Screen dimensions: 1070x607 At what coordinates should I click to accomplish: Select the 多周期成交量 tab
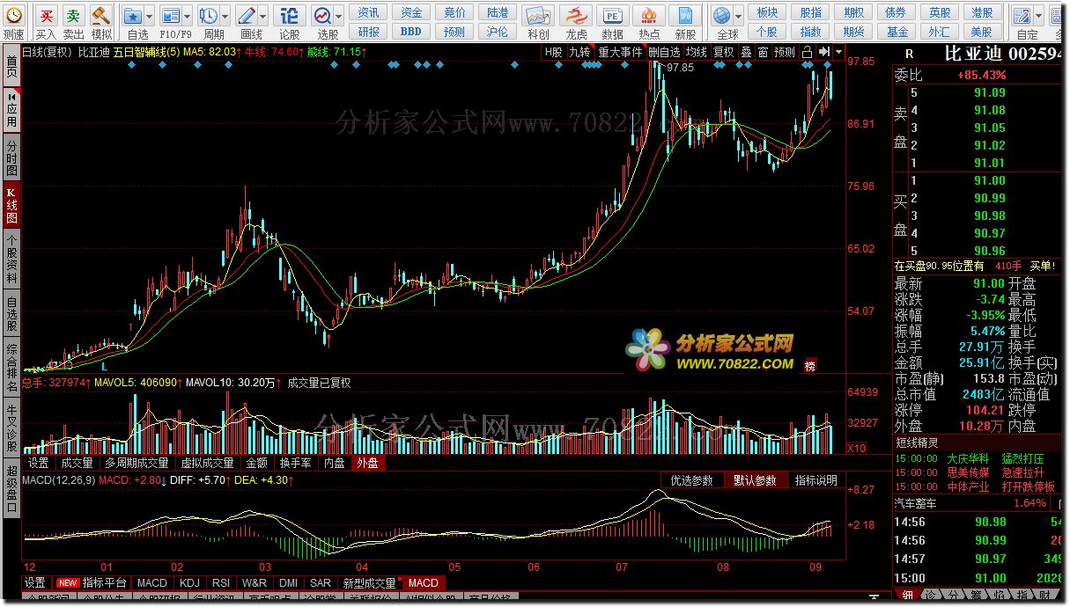point(137,463)
